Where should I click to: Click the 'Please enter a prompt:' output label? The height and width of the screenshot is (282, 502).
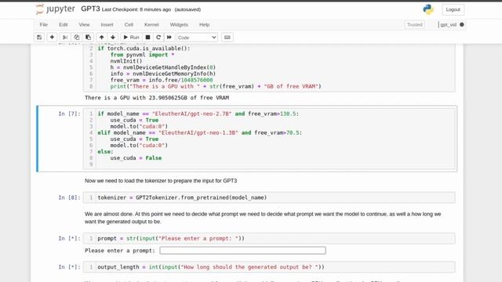pos(120,251)
